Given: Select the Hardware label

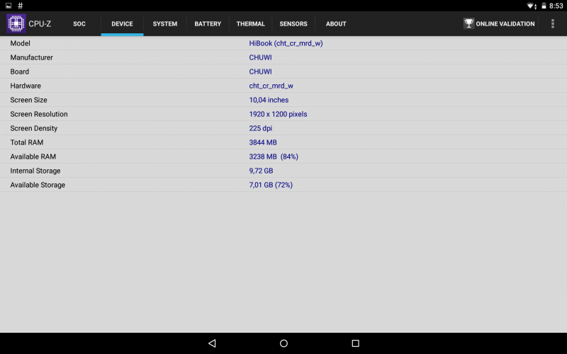Looking at the screenshot, I should (x=26, y=86).
